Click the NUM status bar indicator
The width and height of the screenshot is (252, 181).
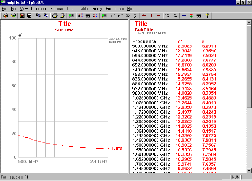point(236,177)
